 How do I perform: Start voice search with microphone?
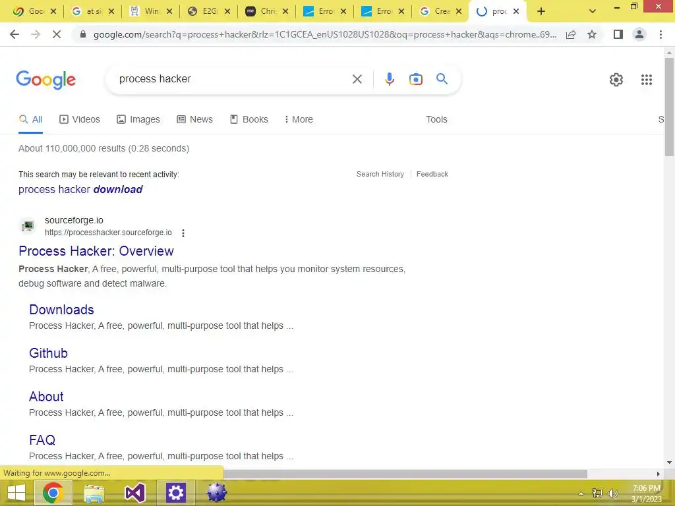[389, 79]
